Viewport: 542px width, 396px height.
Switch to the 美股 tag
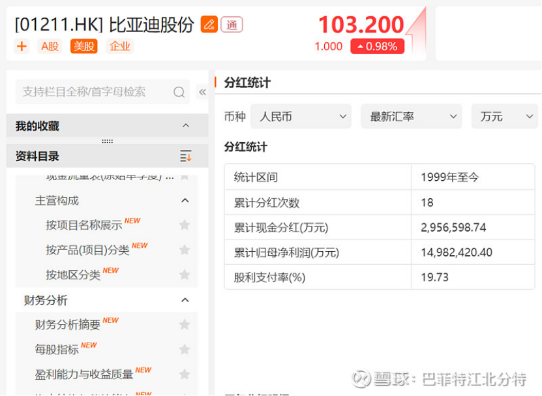click(x=83, y=46)
